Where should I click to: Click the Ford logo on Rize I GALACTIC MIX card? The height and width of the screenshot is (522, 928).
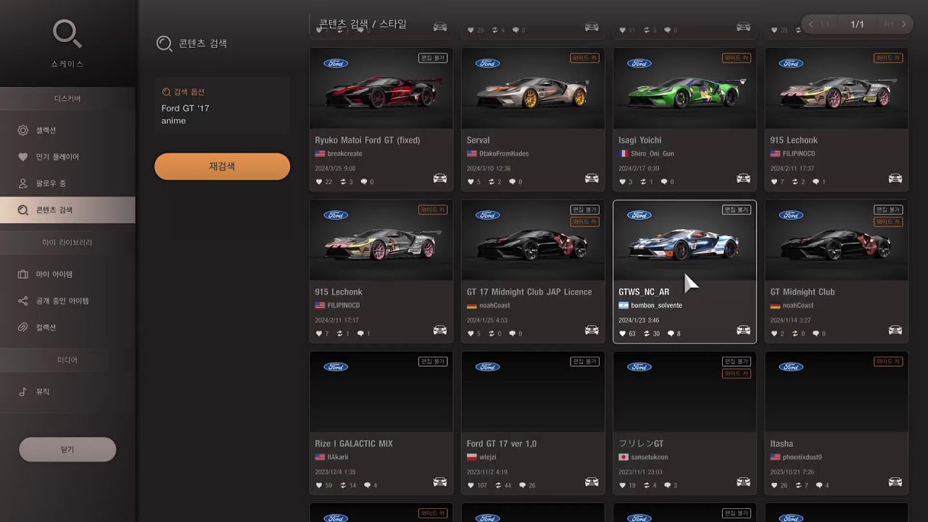(x=336, y=367)
